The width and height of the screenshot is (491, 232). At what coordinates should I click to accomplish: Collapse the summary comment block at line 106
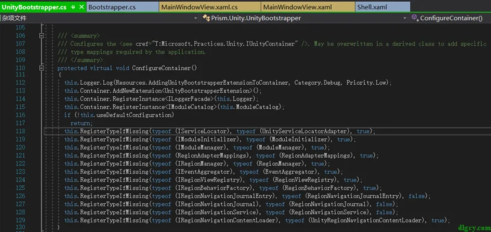click(x=42, y=36)
